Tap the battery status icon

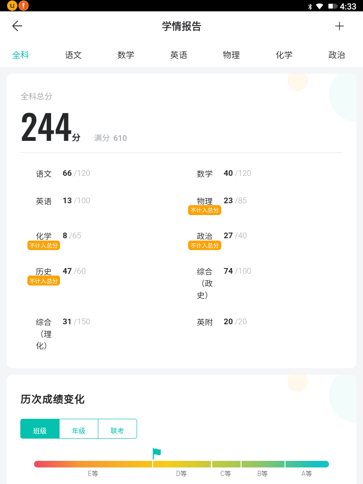333,6
